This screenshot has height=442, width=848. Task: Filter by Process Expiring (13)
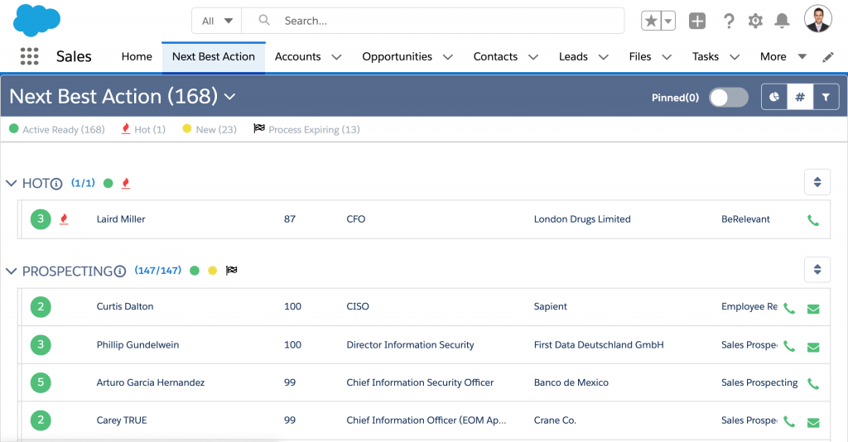tap(306, 130)
